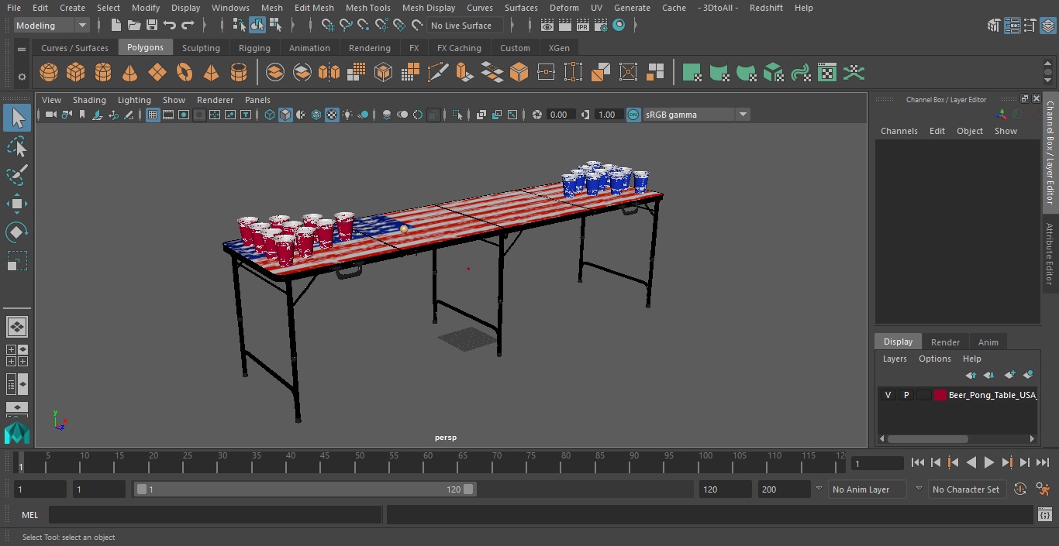The width and height of the screenshot is (1059, 546).
Task: Open the sRGB gamma view transform dropdown
Action: tap(696, 115)
